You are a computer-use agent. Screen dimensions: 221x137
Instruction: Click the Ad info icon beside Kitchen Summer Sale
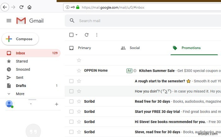click(x=135, y=71)
